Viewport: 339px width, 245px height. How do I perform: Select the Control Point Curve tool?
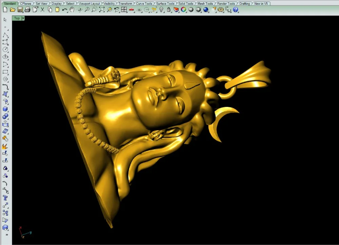click(x=5, y=42)
